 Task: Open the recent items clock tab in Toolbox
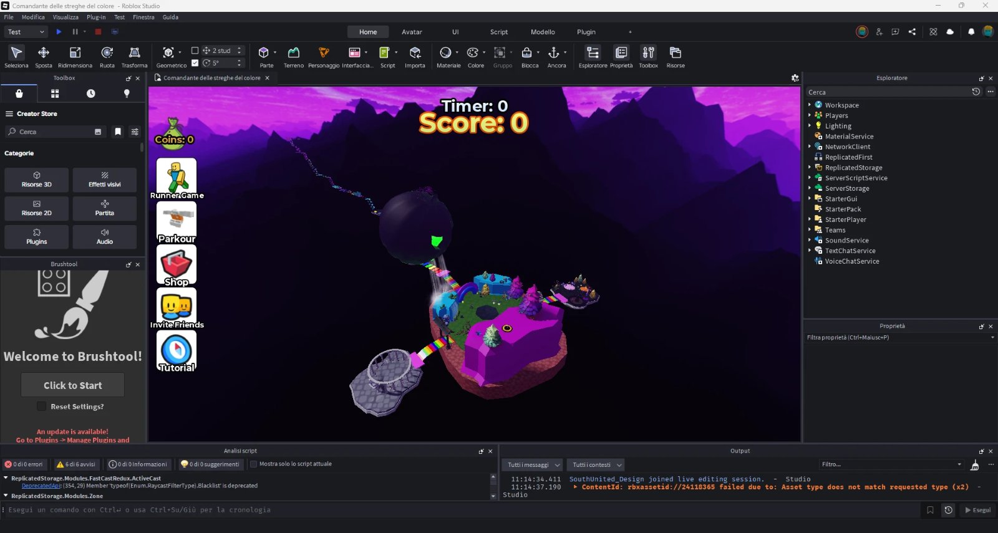(91, 94)
